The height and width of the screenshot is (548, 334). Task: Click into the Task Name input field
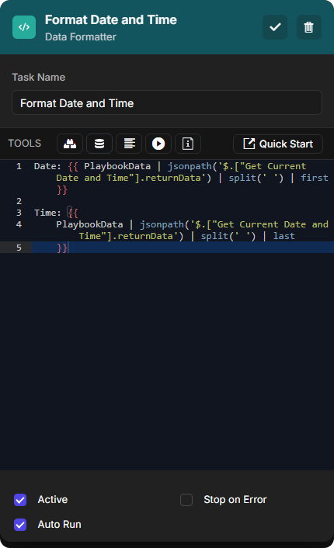pos(167,102)
